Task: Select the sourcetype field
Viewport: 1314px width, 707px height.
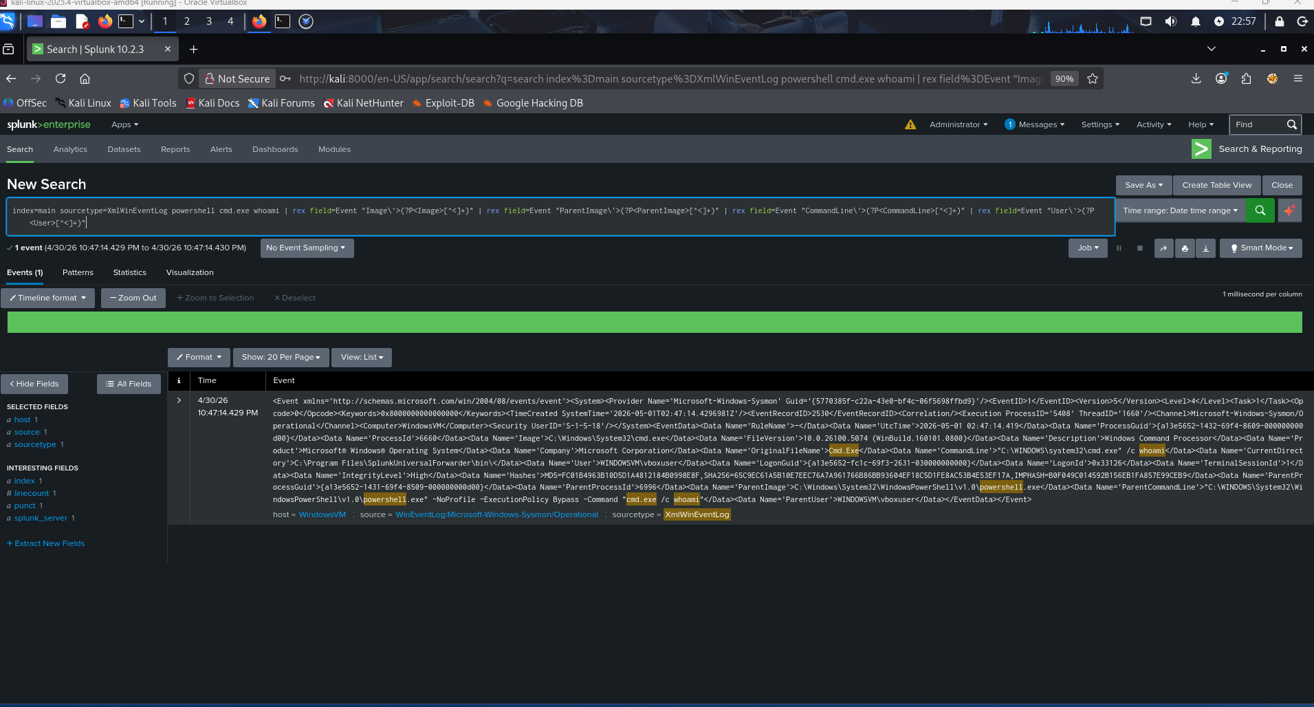Action: pos(35,444)
